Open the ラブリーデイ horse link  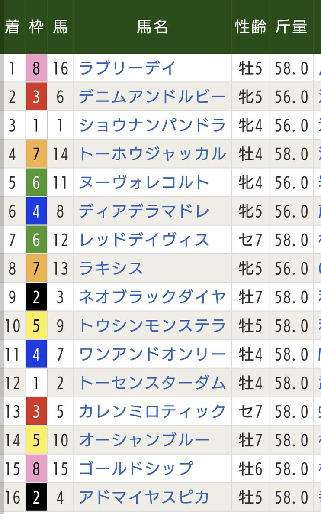[x=128, y=68]
